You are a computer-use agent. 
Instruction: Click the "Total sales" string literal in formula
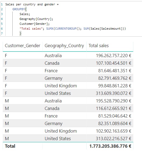31,29
